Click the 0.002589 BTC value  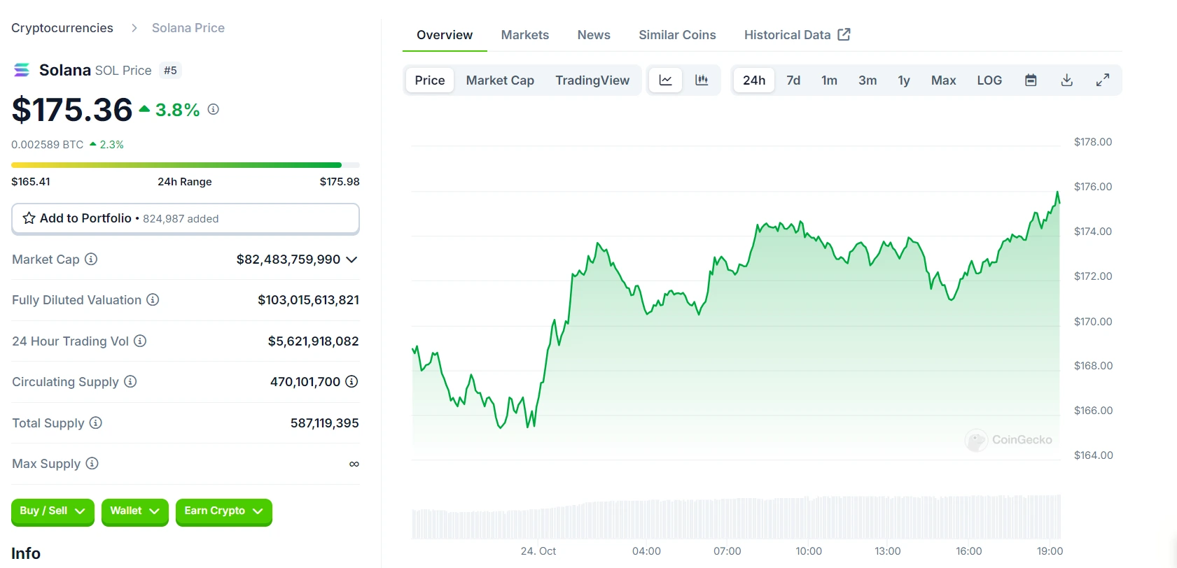(x=47, y=144)
